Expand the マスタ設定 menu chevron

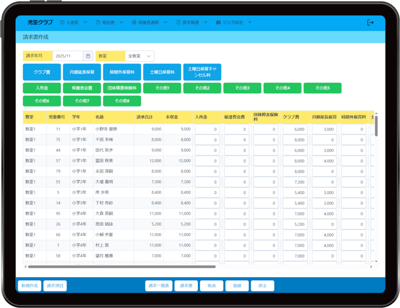click(x=249, y=23)
